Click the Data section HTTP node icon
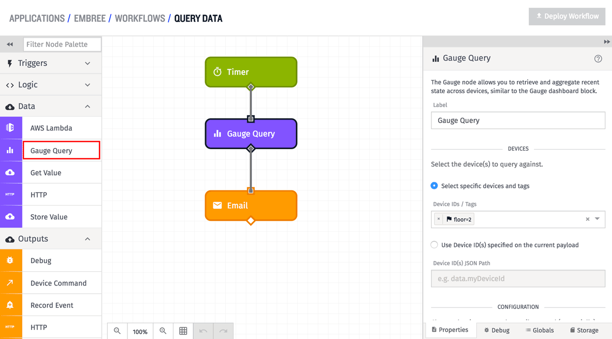Viewport: 612px width, 339px height. (x=11, y=194)
